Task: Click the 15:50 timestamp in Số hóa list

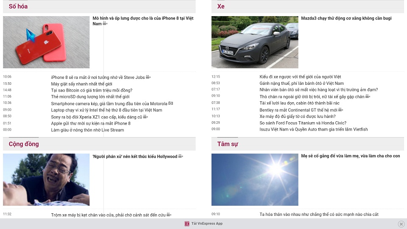Action: [x=7, y=84]
